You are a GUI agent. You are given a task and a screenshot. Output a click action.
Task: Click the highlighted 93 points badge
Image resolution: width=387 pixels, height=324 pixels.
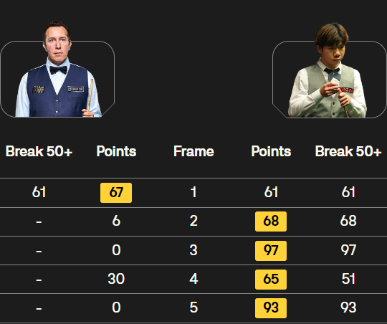click(271, 308)
